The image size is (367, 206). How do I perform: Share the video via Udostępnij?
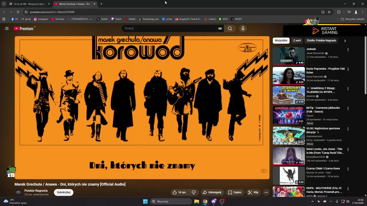[212, 192]
